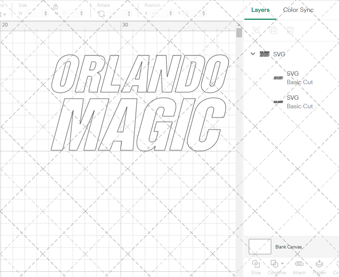Click the Width input field
The height and width of the screenshot is (277, 339).
(34, 14)
